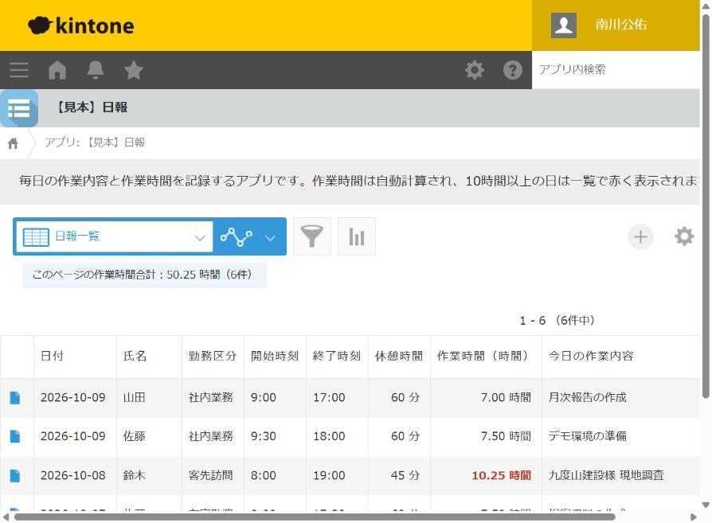Open app settings gear near plus button
Screen dimensions: 712x523
click(x=684, y=236)
